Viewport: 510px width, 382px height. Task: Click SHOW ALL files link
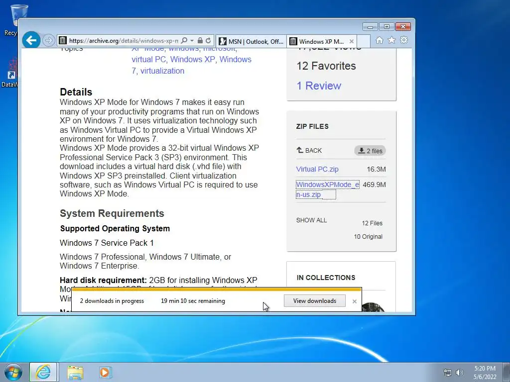point(312,220)
